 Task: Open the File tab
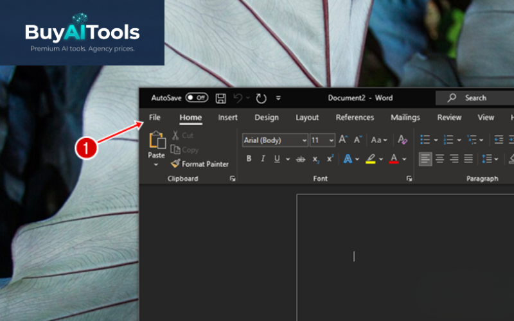coord(155,117)
